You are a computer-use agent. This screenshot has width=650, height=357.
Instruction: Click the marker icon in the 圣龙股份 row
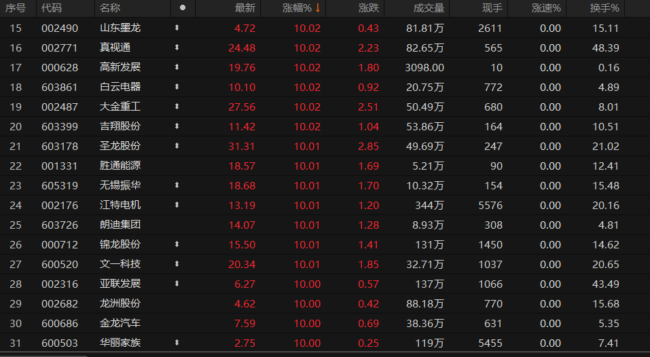coord(177,146)
